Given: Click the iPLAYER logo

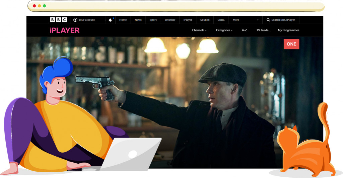Looking at the screenshot, I should (x=65, y=30).
